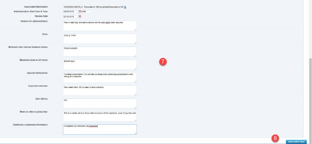This screenshot has width=312, height=144.
Task: Focus the Special instructions text area
Action: 100,78
